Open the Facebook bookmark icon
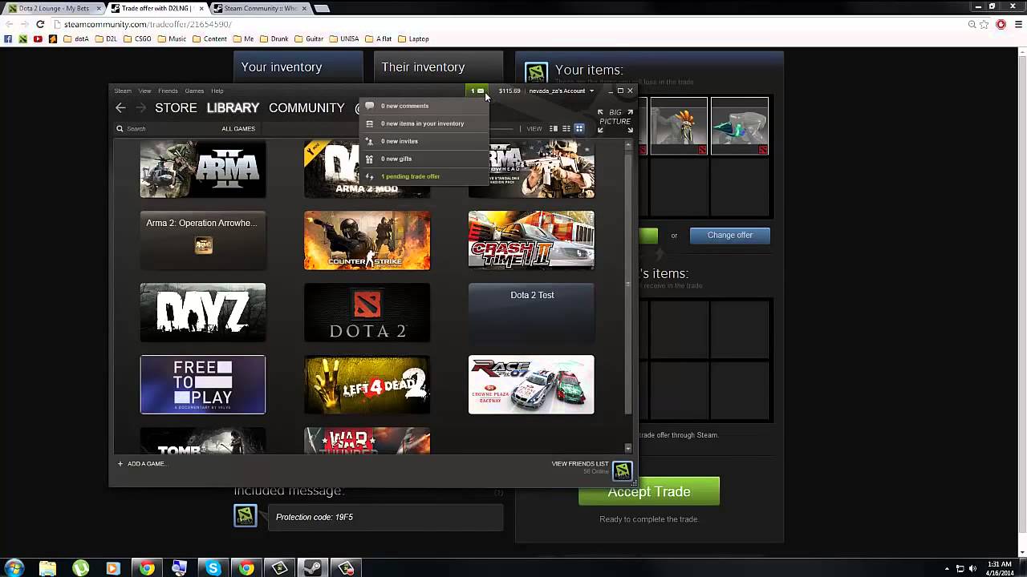1027x577 pixels. (8, 38)
